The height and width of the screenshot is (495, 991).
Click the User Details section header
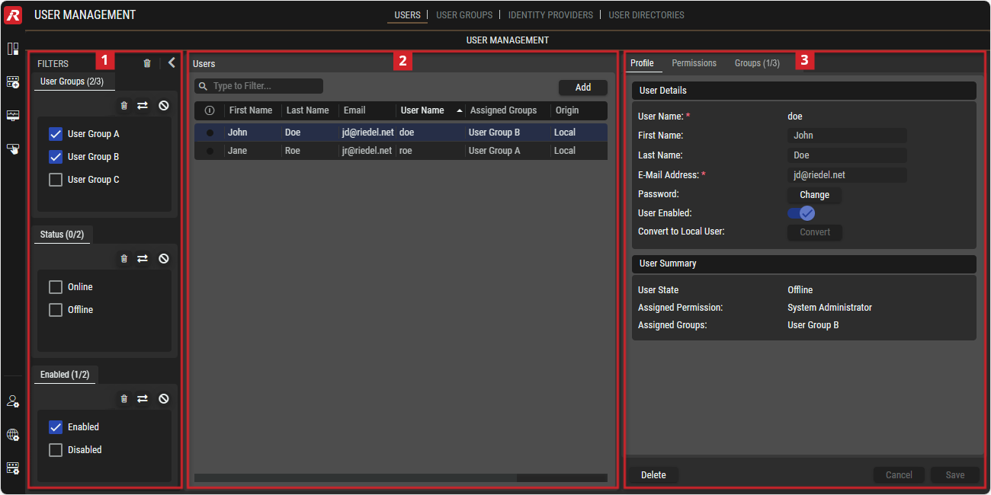[x=804, y=91]
